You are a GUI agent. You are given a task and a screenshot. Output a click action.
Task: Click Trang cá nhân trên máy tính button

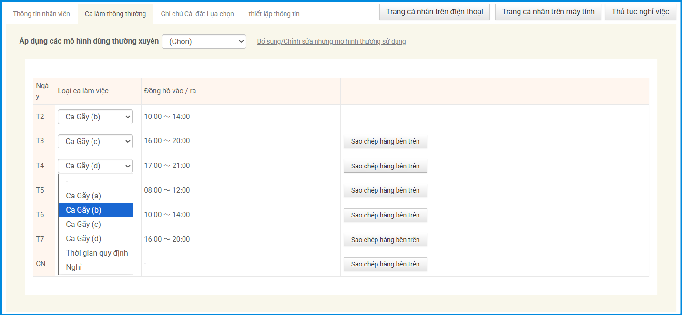tap(548, 12)
